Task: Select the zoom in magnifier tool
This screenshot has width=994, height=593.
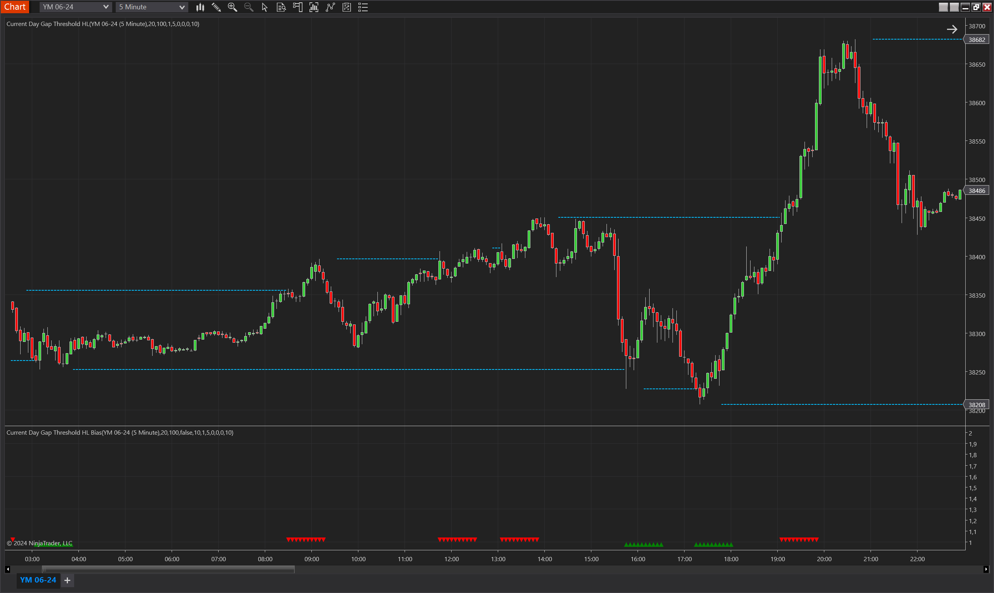Action: click(232, 7)
